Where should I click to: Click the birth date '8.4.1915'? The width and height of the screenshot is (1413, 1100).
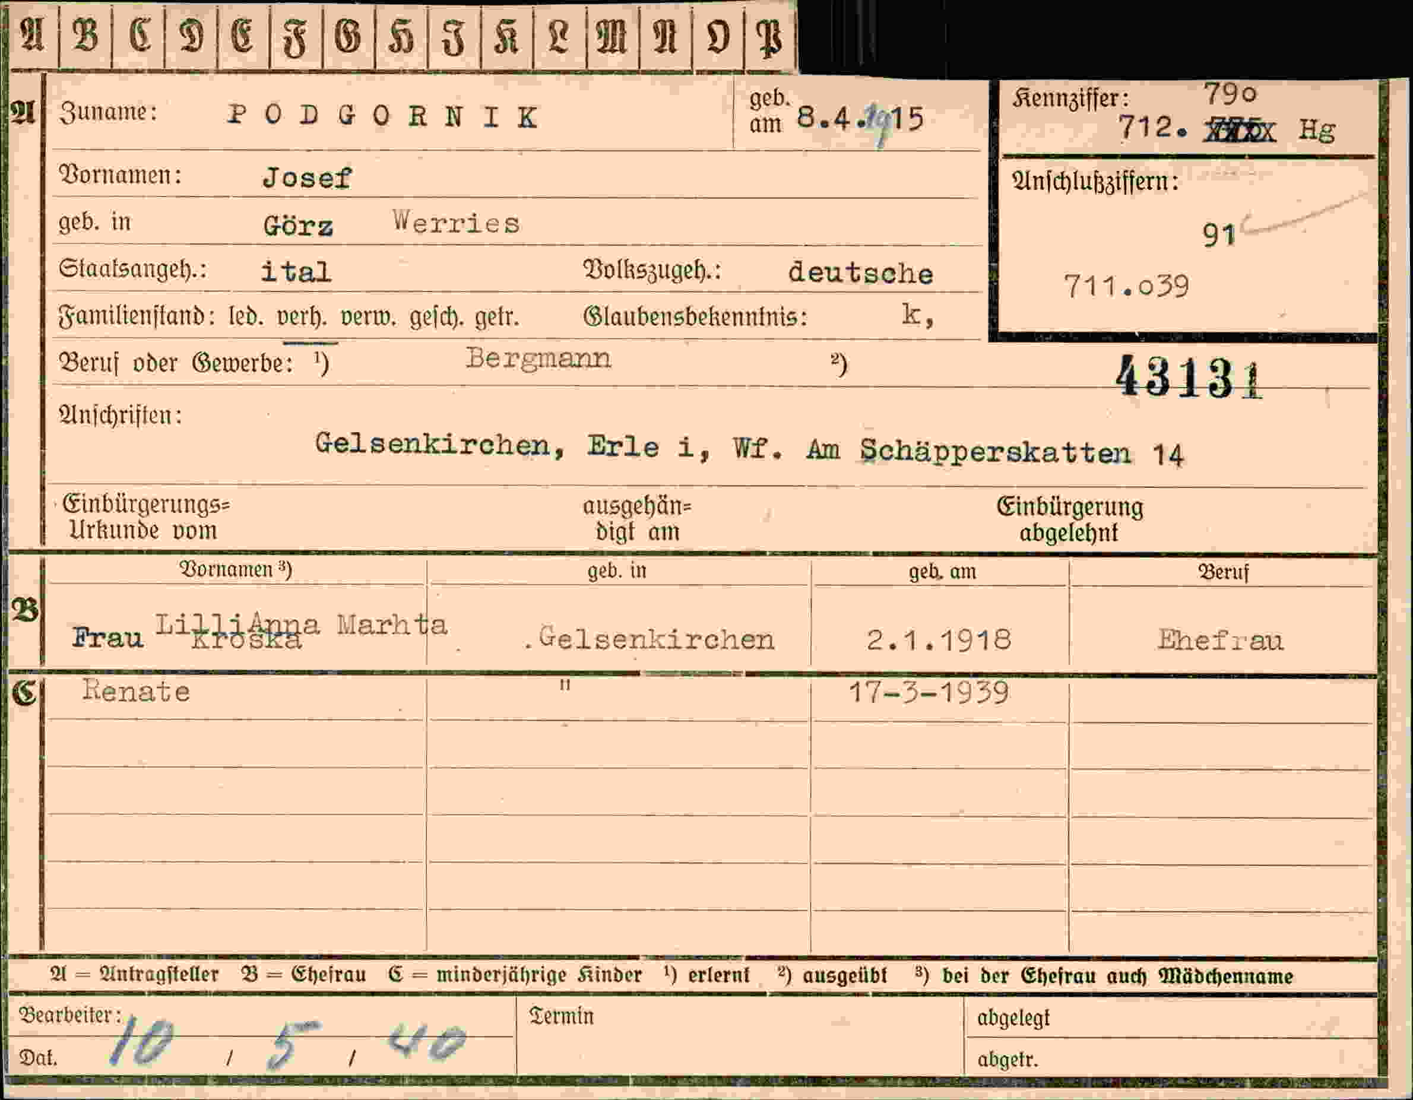click(x=860, y=119)
